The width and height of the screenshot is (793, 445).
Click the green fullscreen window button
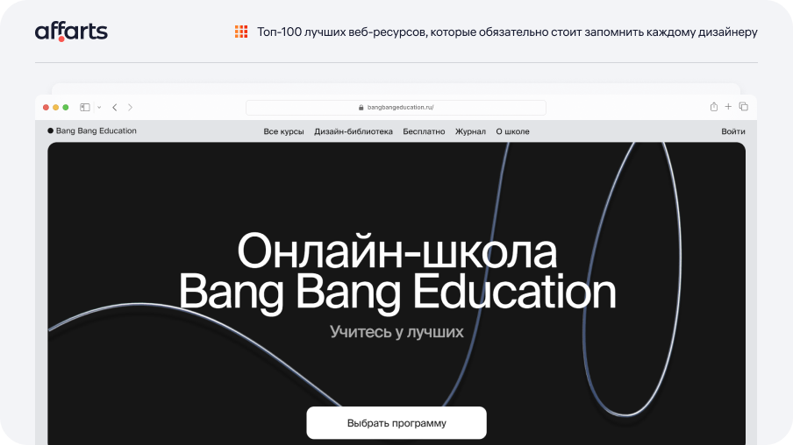(x=65, y=107)
